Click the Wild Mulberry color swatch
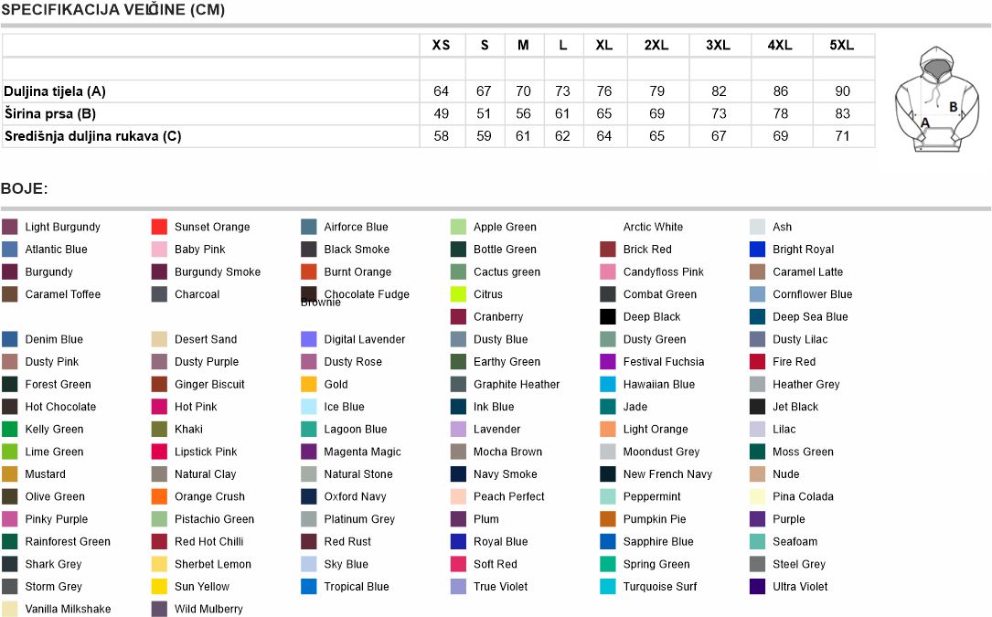Viewport: 992px width, 617px height. [x=159, y=610]
